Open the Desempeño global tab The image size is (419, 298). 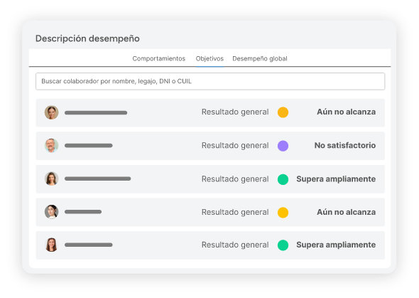coord(260,58)
